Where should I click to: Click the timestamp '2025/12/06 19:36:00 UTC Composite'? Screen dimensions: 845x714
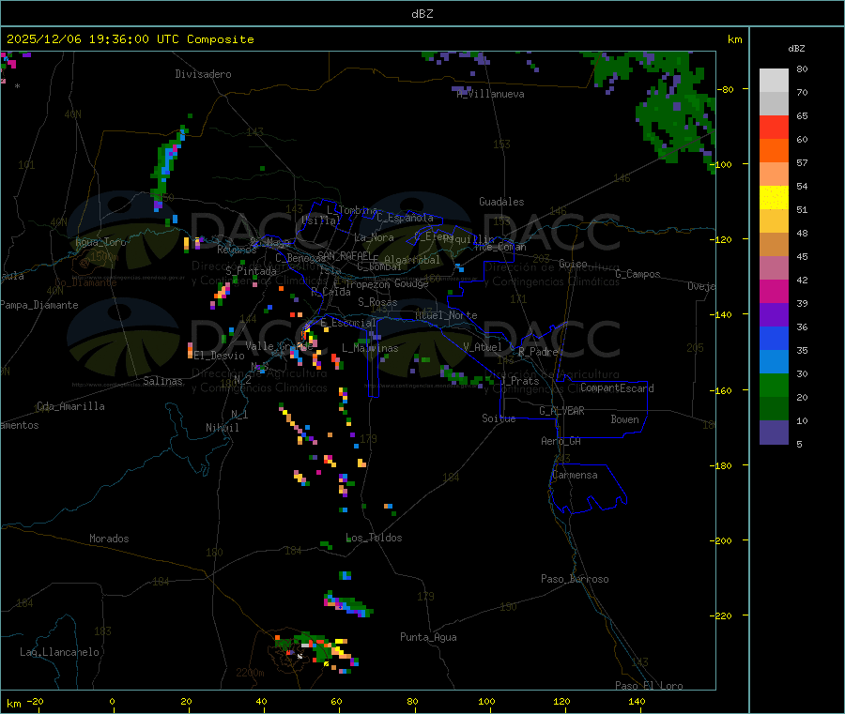pos(130,39)
